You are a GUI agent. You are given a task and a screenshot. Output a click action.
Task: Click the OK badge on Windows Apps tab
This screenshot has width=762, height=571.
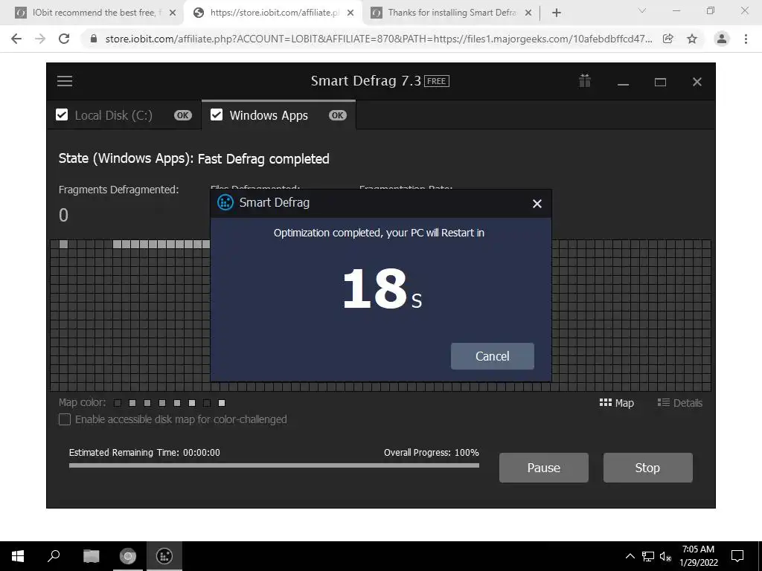tap(337, 115)
